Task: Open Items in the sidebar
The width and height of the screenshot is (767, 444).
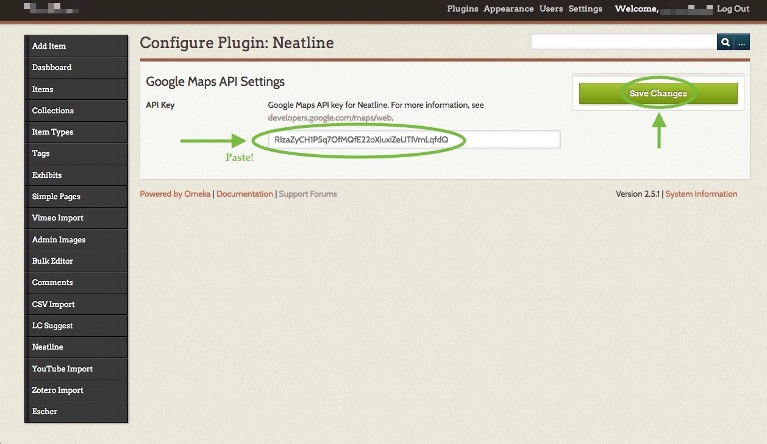Action: [x=76, y=89]
